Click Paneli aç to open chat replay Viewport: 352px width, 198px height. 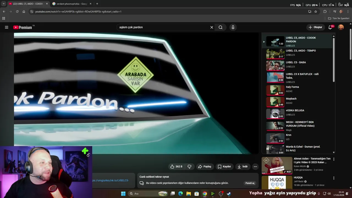click(250, 183)
